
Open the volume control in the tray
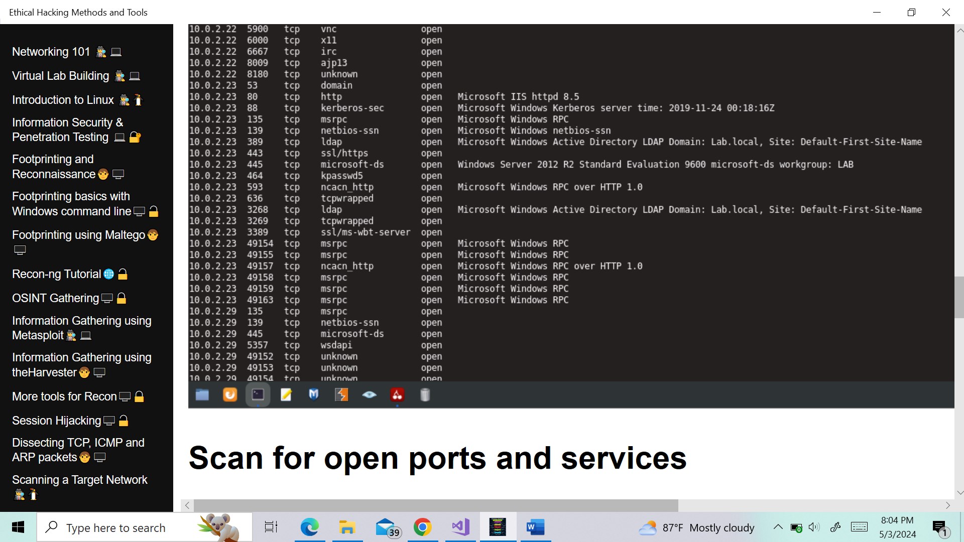coord(814,527)
